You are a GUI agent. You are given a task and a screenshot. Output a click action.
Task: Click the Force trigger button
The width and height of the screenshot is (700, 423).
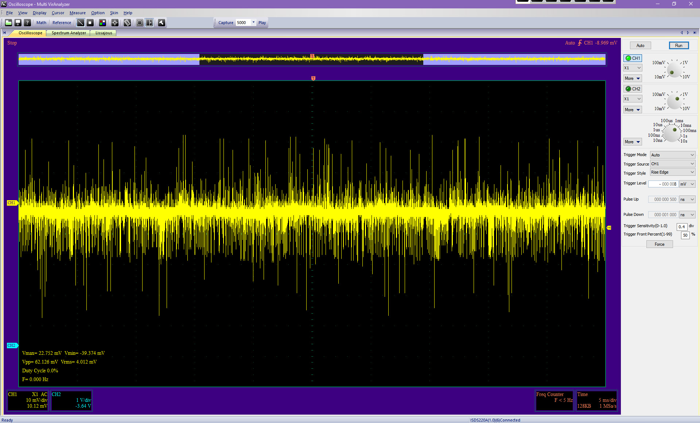[x=659, y=244]
